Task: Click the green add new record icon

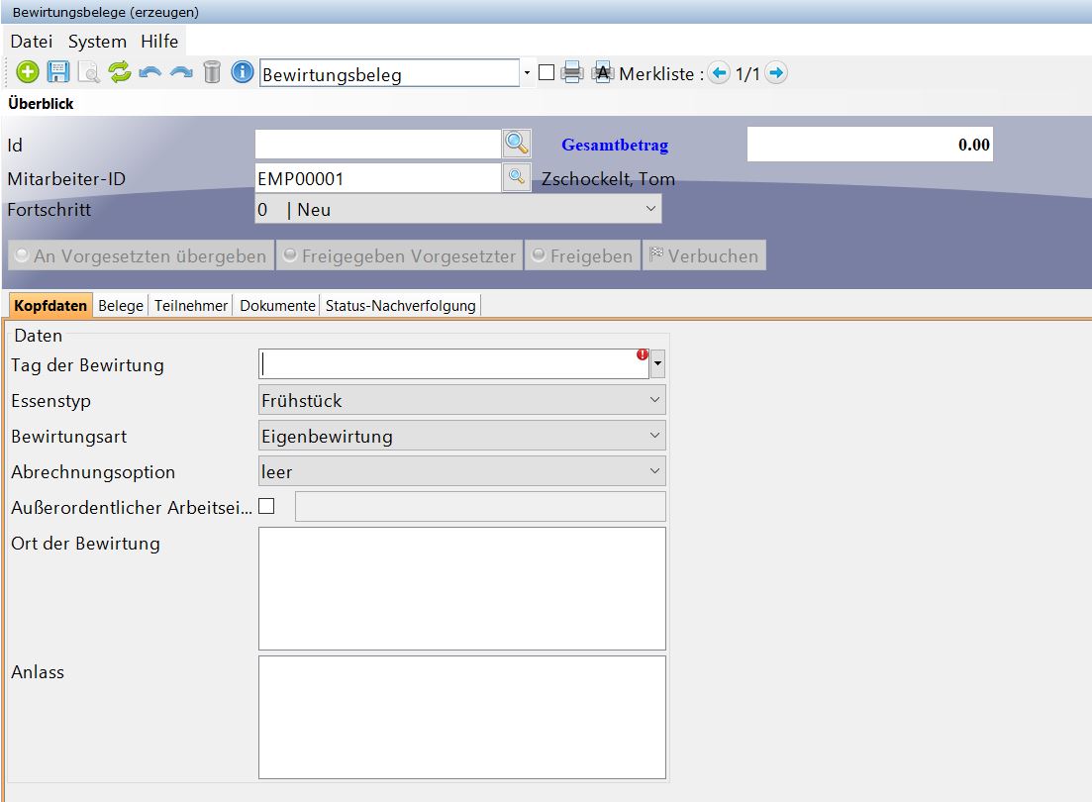Action: pyautogui.click(x=28, y=72)
